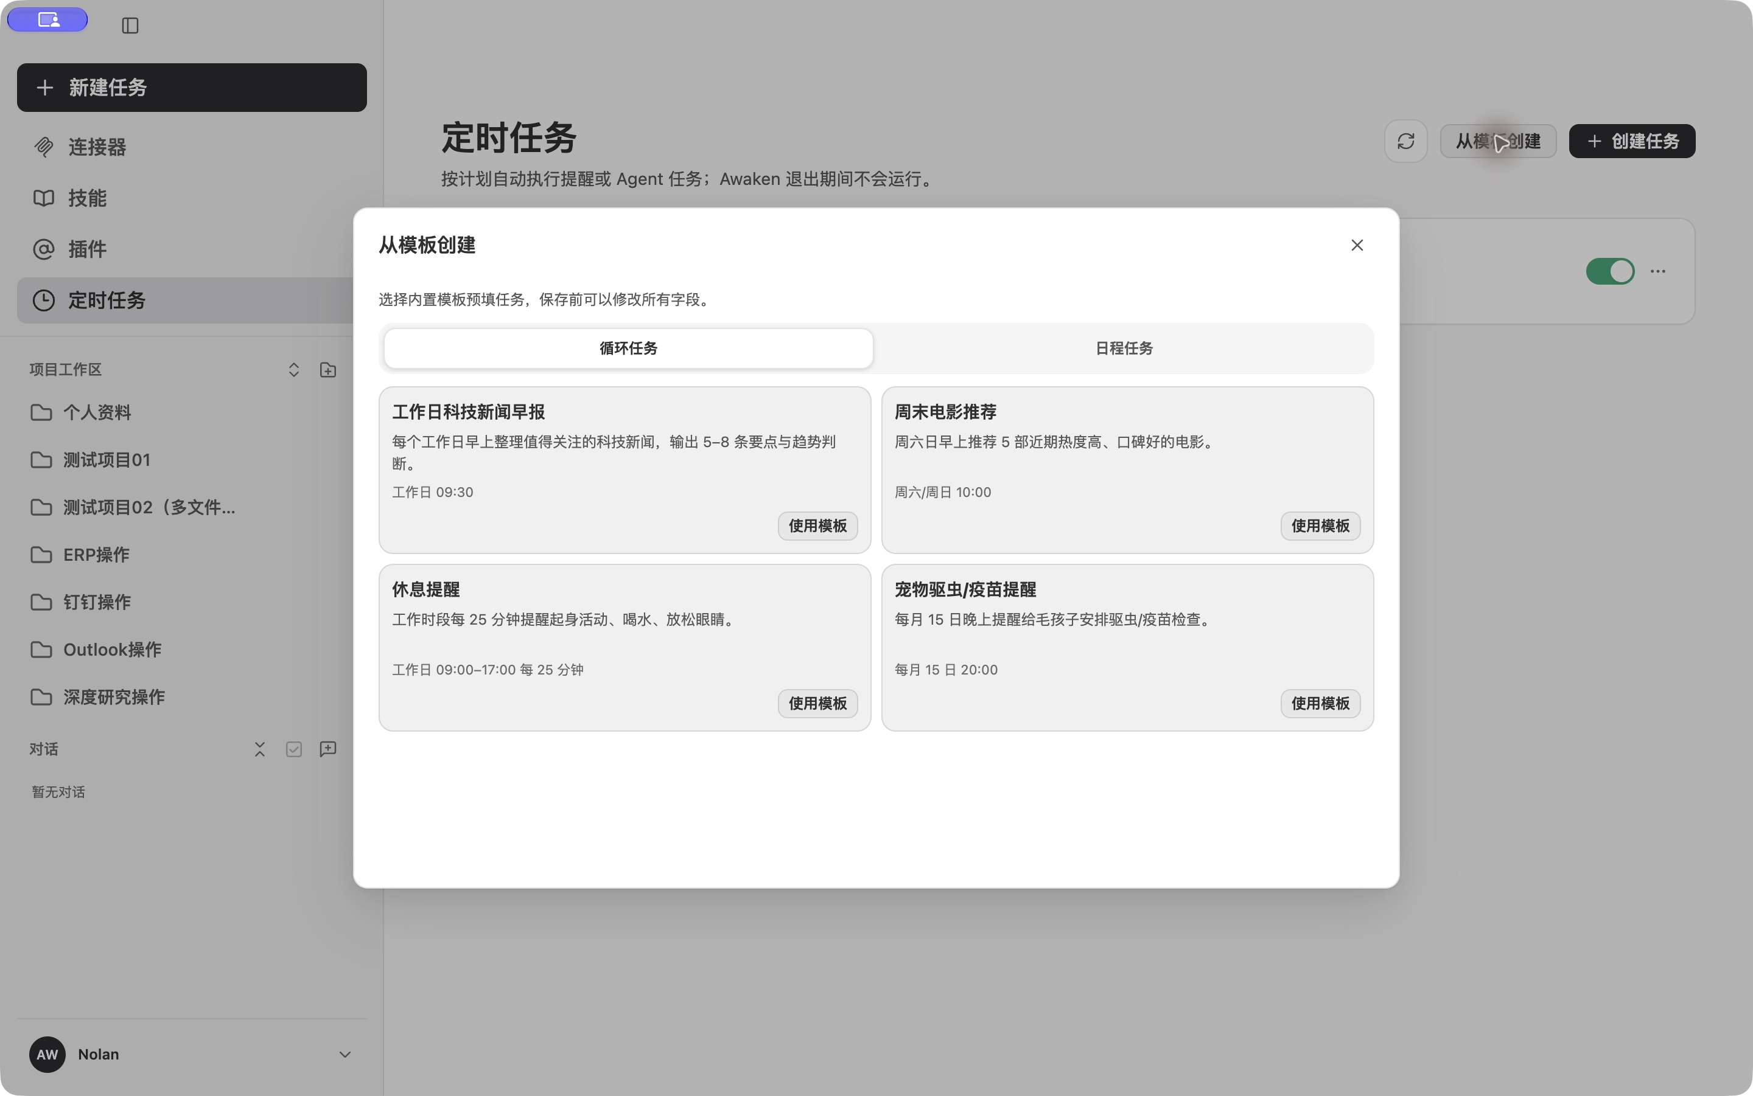Toggle the green task enable switch

1610,271
